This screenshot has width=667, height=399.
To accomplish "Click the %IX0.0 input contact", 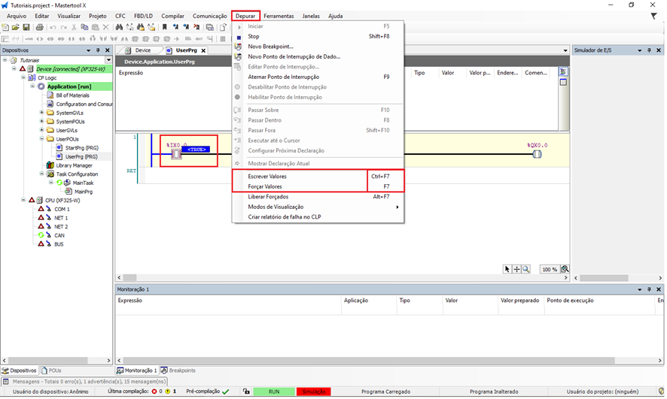I will click(175, 154).
